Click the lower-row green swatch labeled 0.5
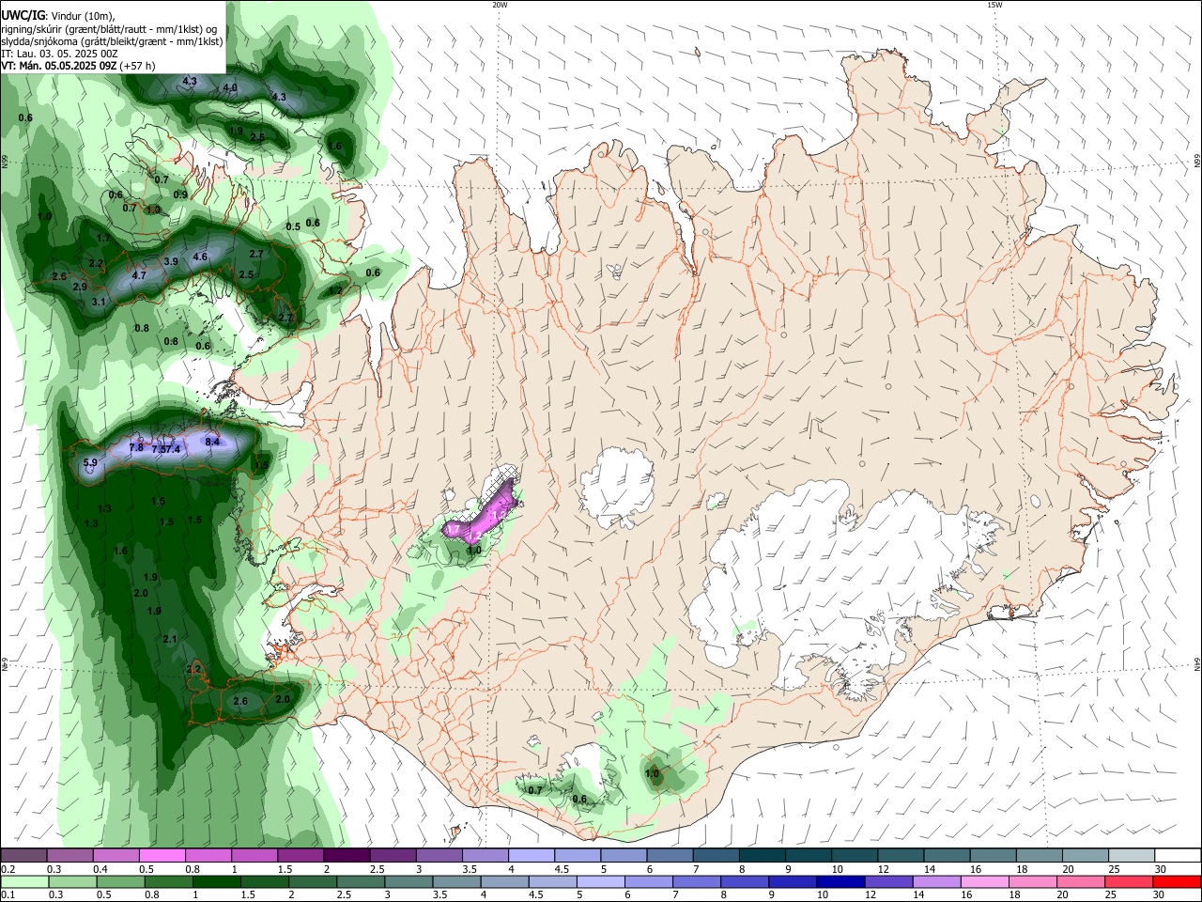 (x=120, y=881)
